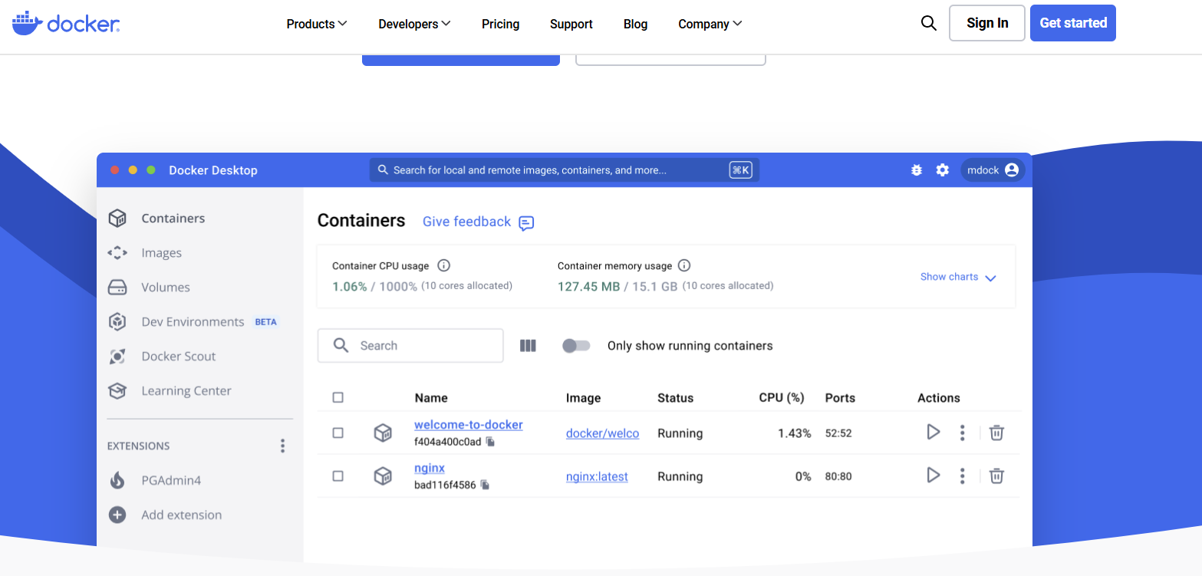Expand the Products menu

(317, 24)
